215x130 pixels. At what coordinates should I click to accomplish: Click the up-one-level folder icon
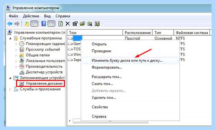pos(27,24)
